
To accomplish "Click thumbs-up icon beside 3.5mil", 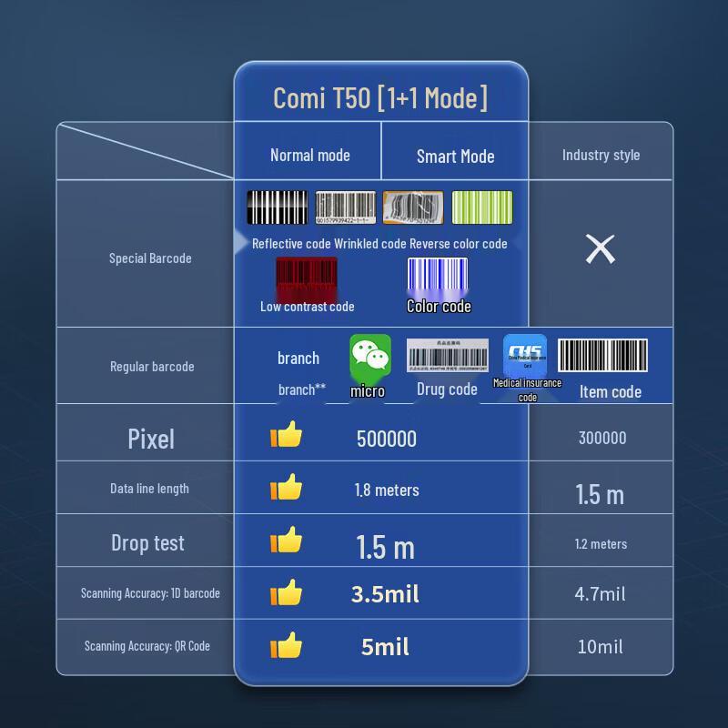I will tap(286, 592).
